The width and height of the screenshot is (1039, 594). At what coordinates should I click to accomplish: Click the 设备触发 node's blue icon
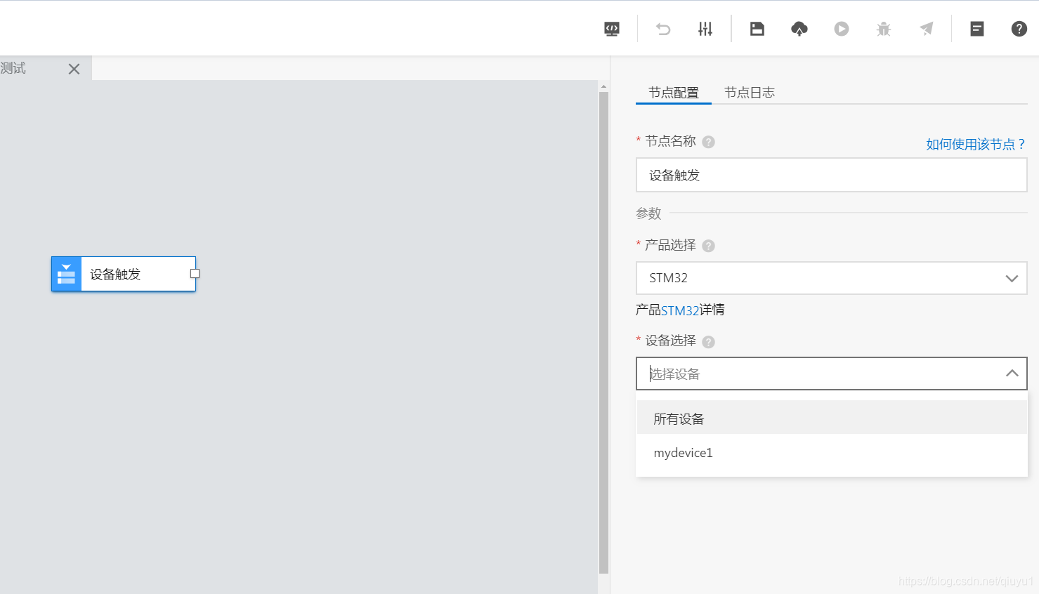pos(66,274)
